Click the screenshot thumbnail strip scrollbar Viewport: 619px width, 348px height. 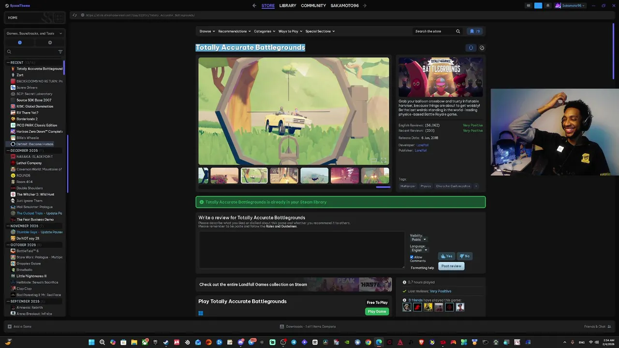tap(383, 187)
